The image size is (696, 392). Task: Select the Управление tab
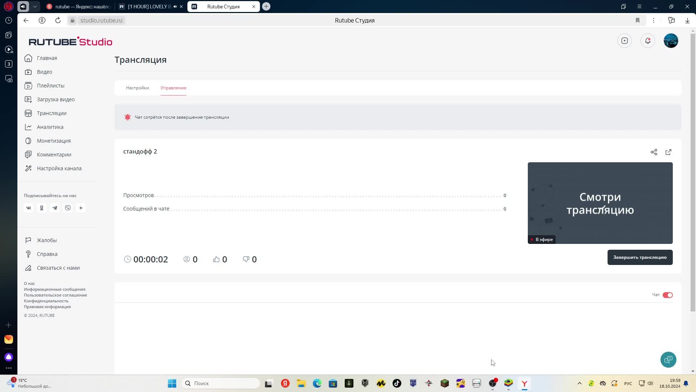[173, 88]
